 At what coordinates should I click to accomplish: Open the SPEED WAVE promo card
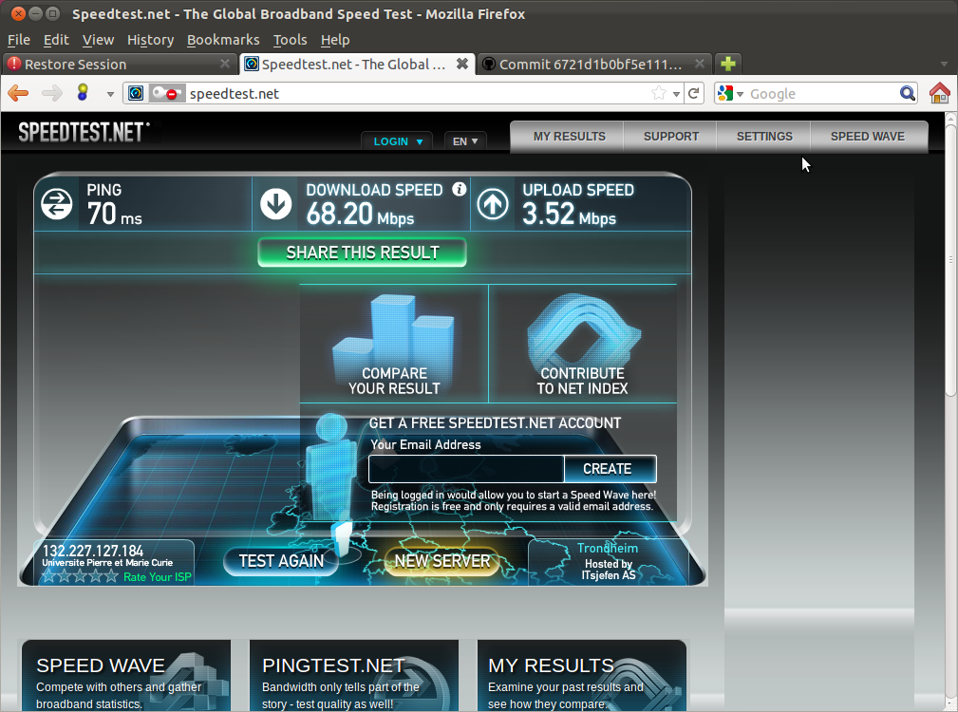coord(126,675)
